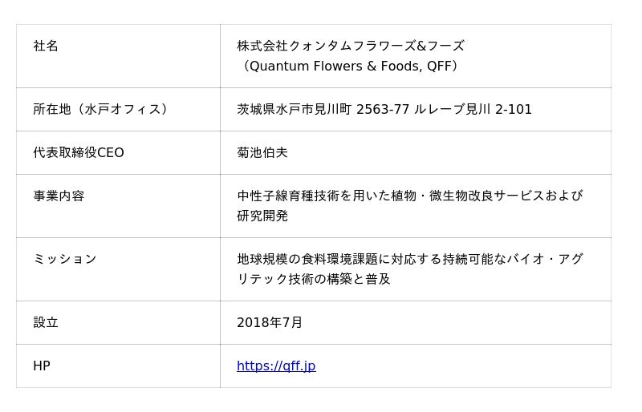This screenshot has width=642, height=412.
Task: Click the 研究開発 text line
Action: [x=262, y=216]
